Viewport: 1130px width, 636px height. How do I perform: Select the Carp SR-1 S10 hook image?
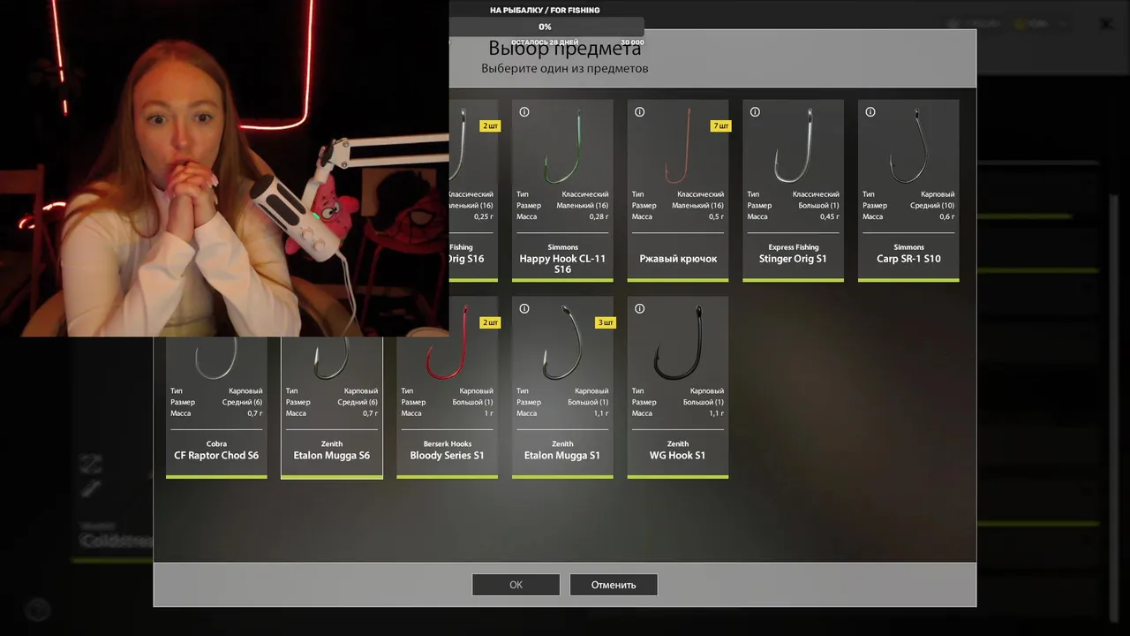[908, 146]
